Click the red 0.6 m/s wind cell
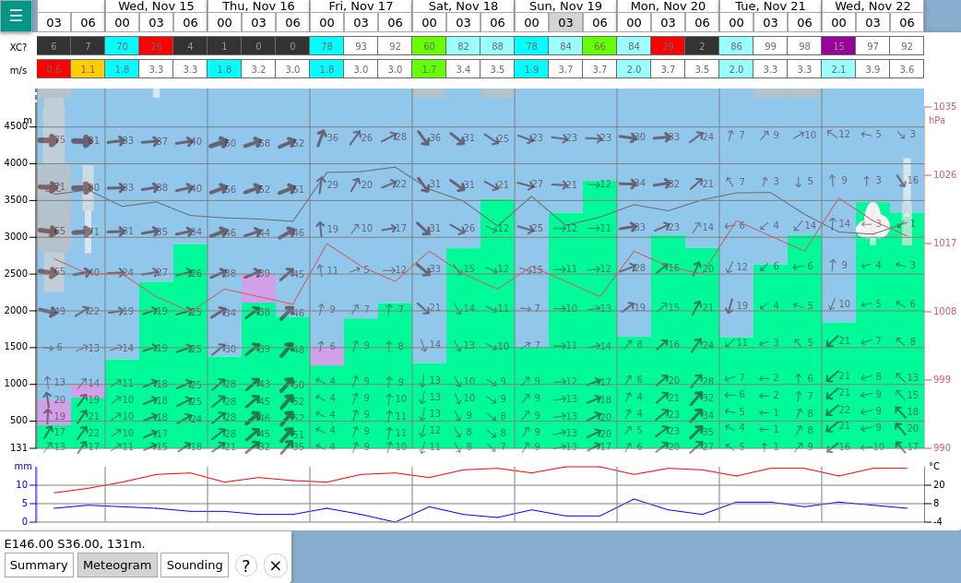This screenshot has height=583, width=961. [53, 69]
